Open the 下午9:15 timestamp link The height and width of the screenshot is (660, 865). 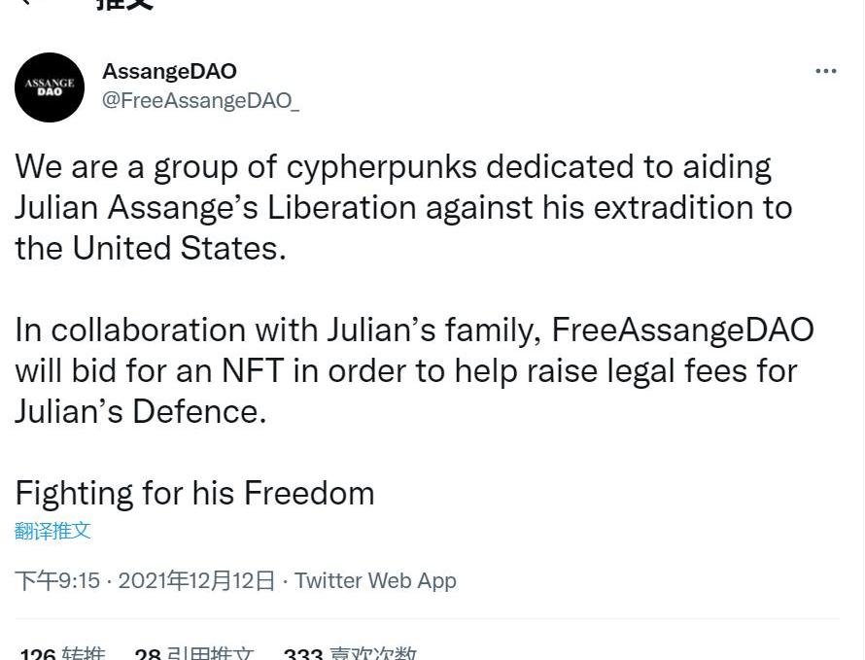[x=57, y=580]
